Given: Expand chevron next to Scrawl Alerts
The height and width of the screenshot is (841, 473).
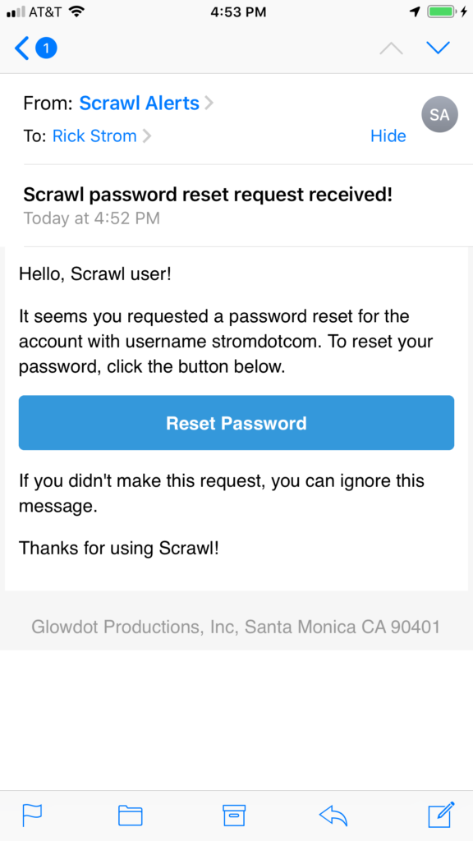Looking at the screenshot, I should click(x=209, y=103).
